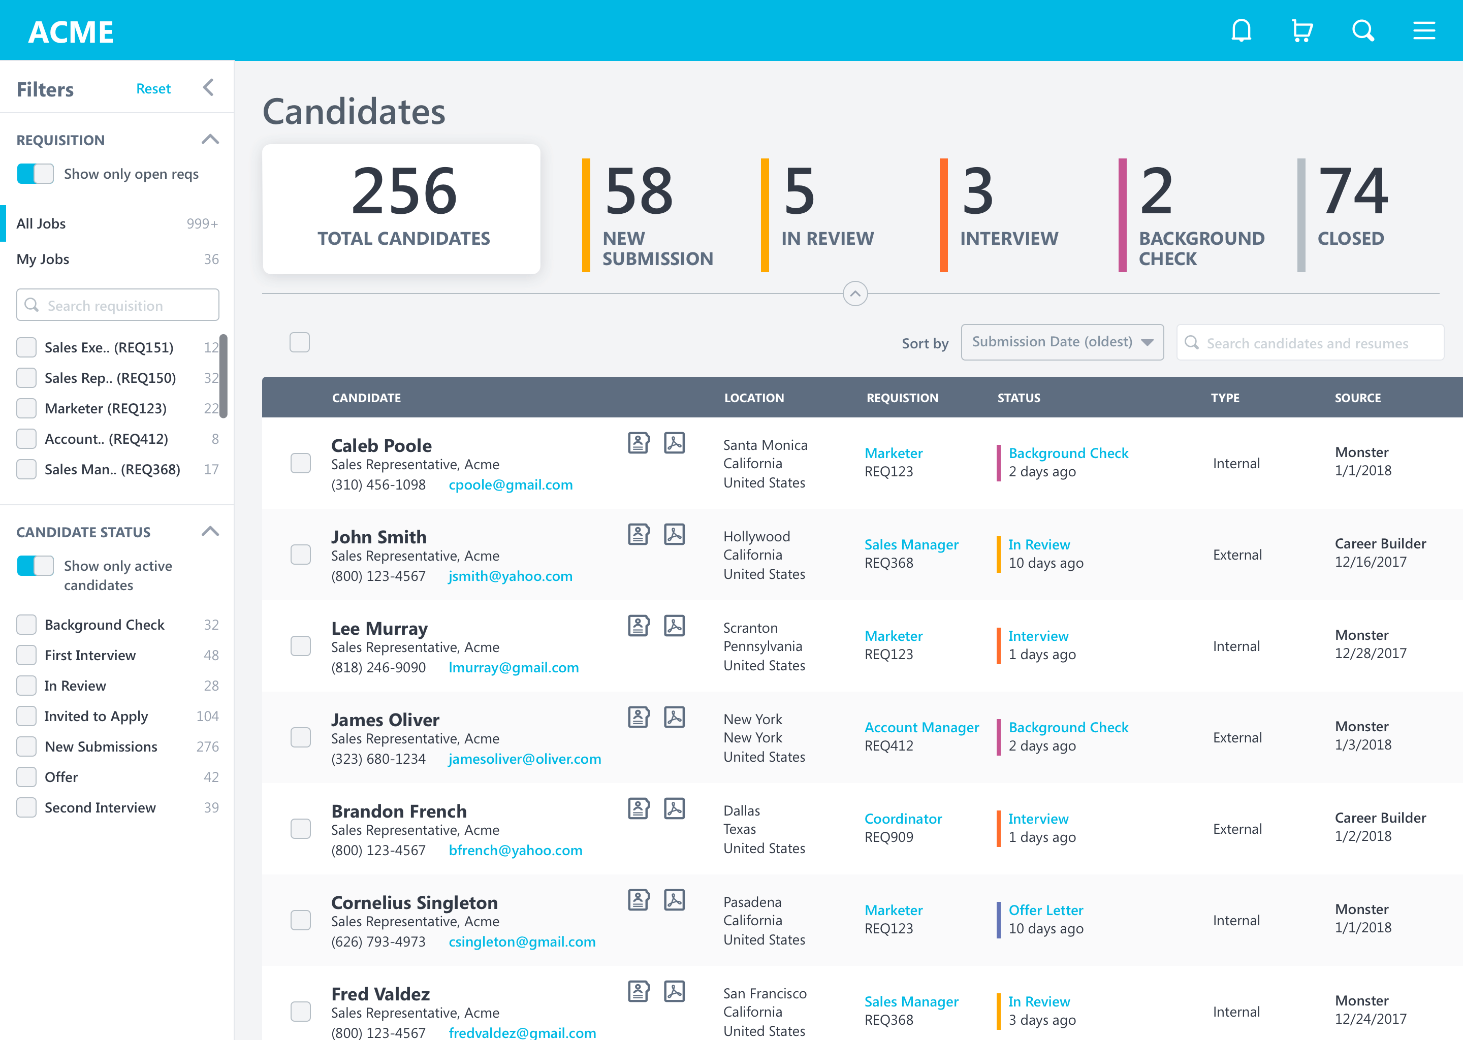Open John Smith's PDF resume icon

tap(674, 534)
